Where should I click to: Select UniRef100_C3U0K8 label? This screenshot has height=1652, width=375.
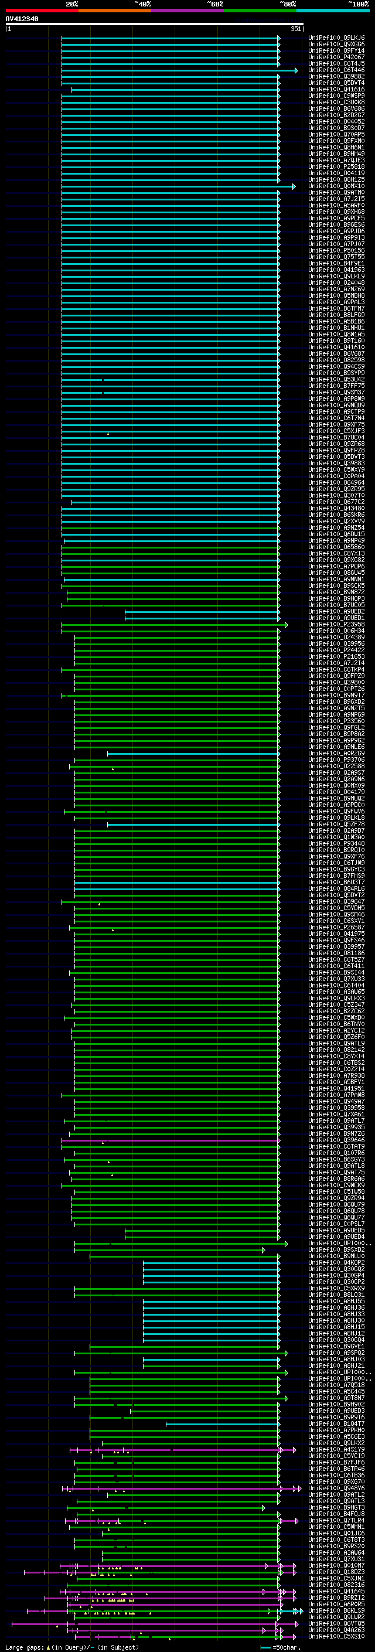coord(336,103)
